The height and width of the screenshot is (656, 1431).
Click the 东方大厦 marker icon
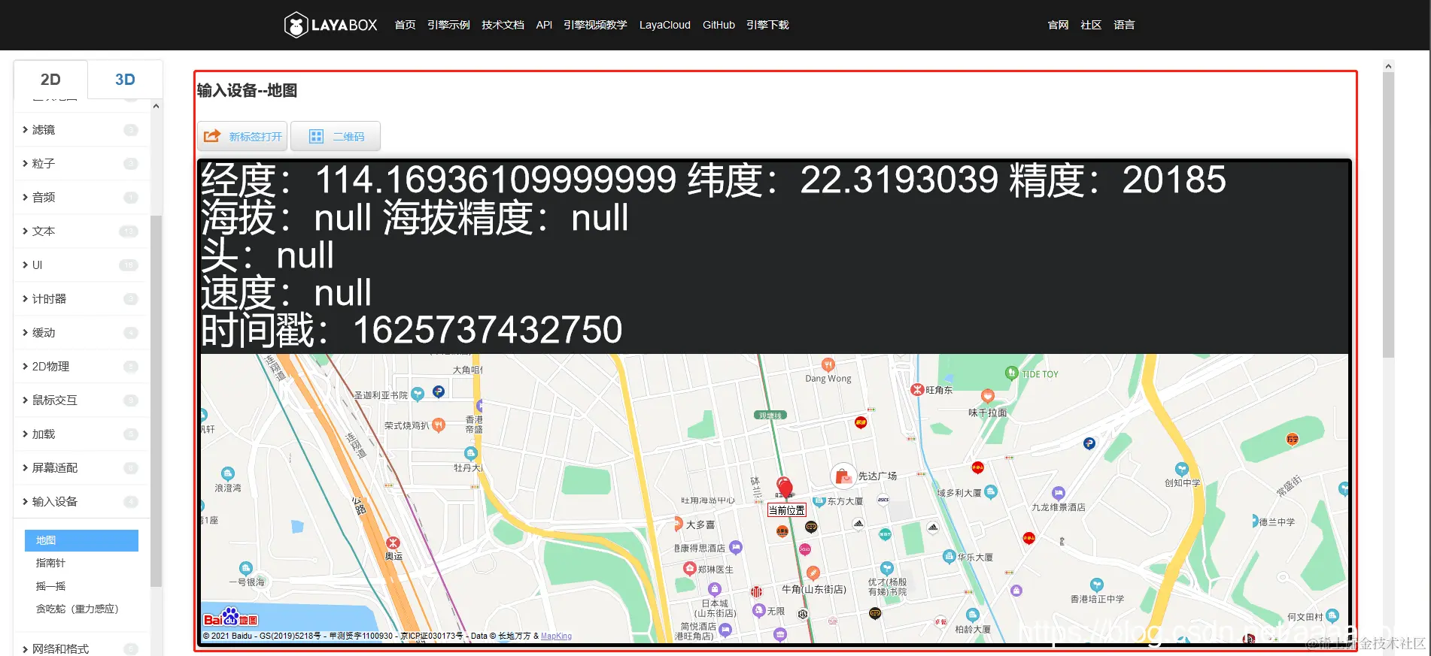pos(819,501)
